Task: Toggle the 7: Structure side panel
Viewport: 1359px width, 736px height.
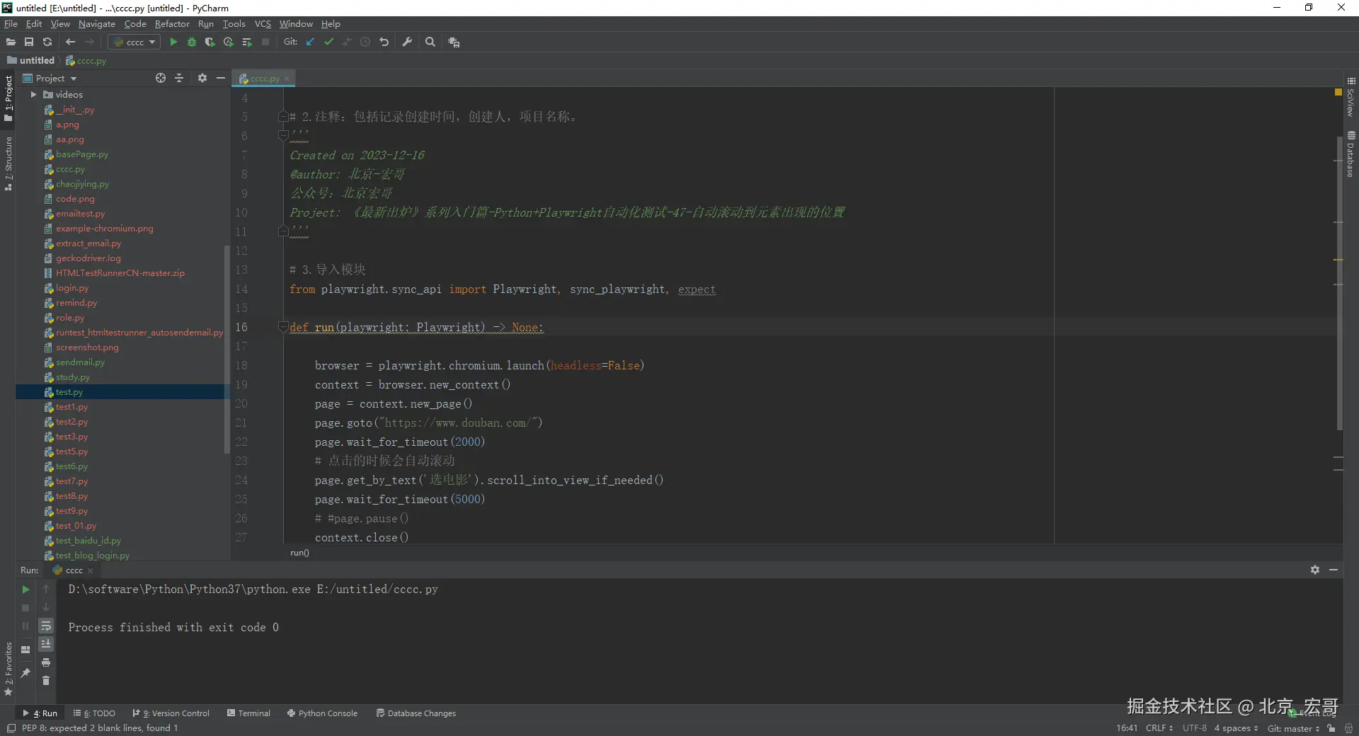Action: [8, 163]
